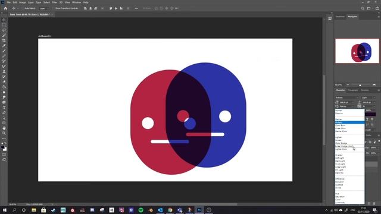Swap foreground and background colors
Screen dimensions: 381x214
pos(5,143)
